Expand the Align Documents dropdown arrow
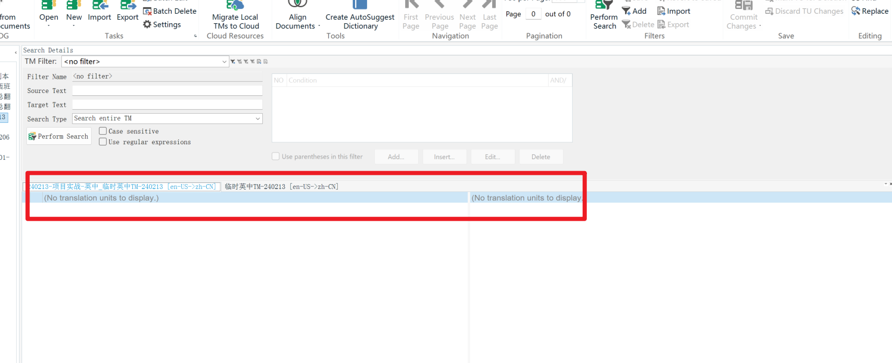Viewport: 892px width, 363px height. pyautogui.click(x=319, y=26)
